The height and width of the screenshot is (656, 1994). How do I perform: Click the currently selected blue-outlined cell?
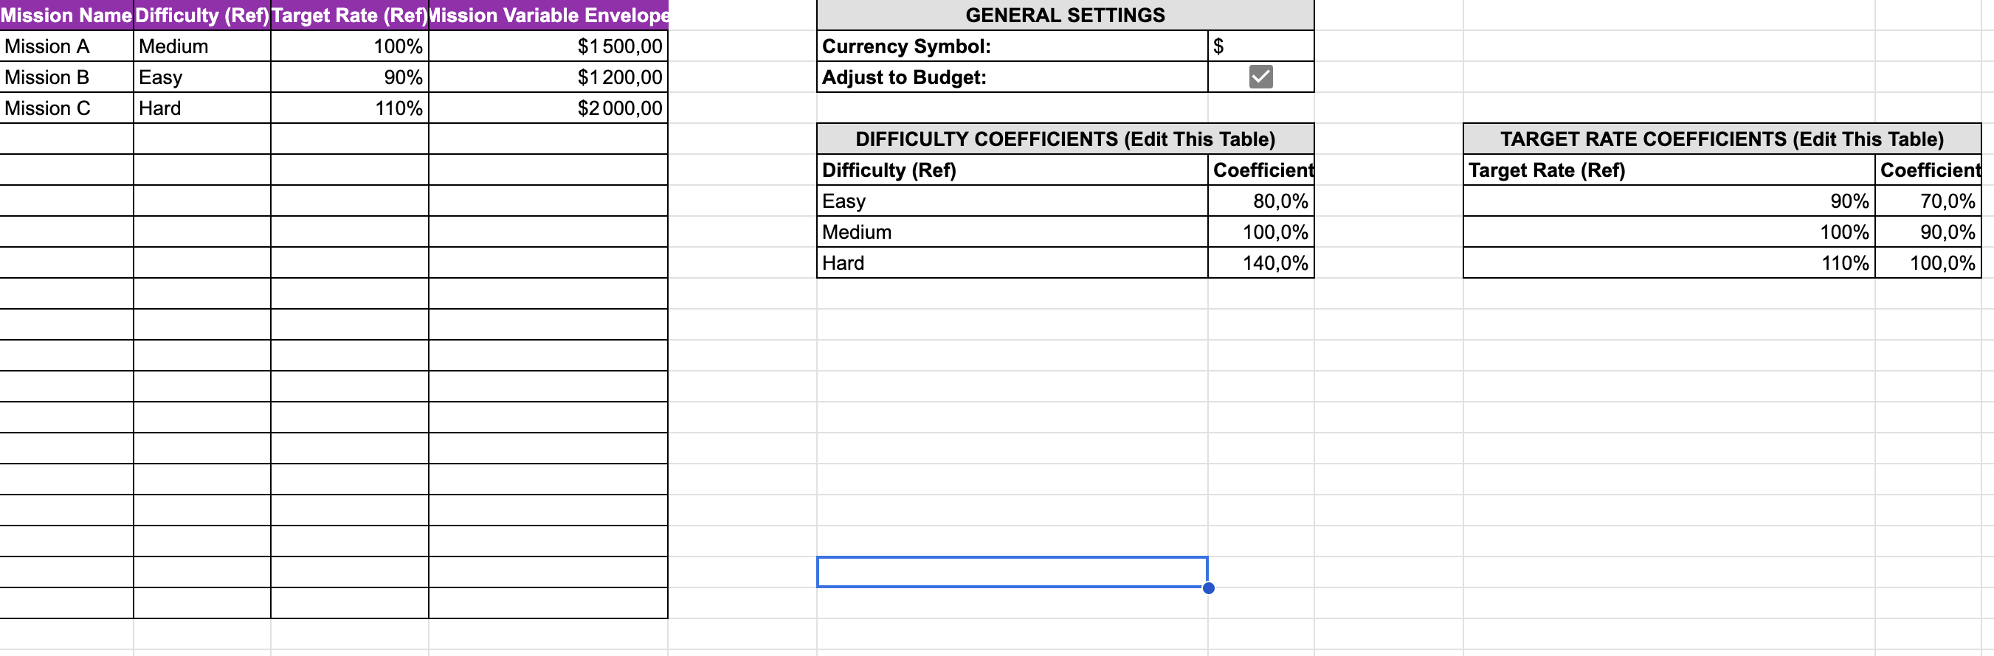[x=1012, y=573]
